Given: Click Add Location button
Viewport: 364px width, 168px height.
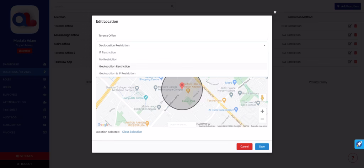Looking at the screenshot, I should coord(348,6).
